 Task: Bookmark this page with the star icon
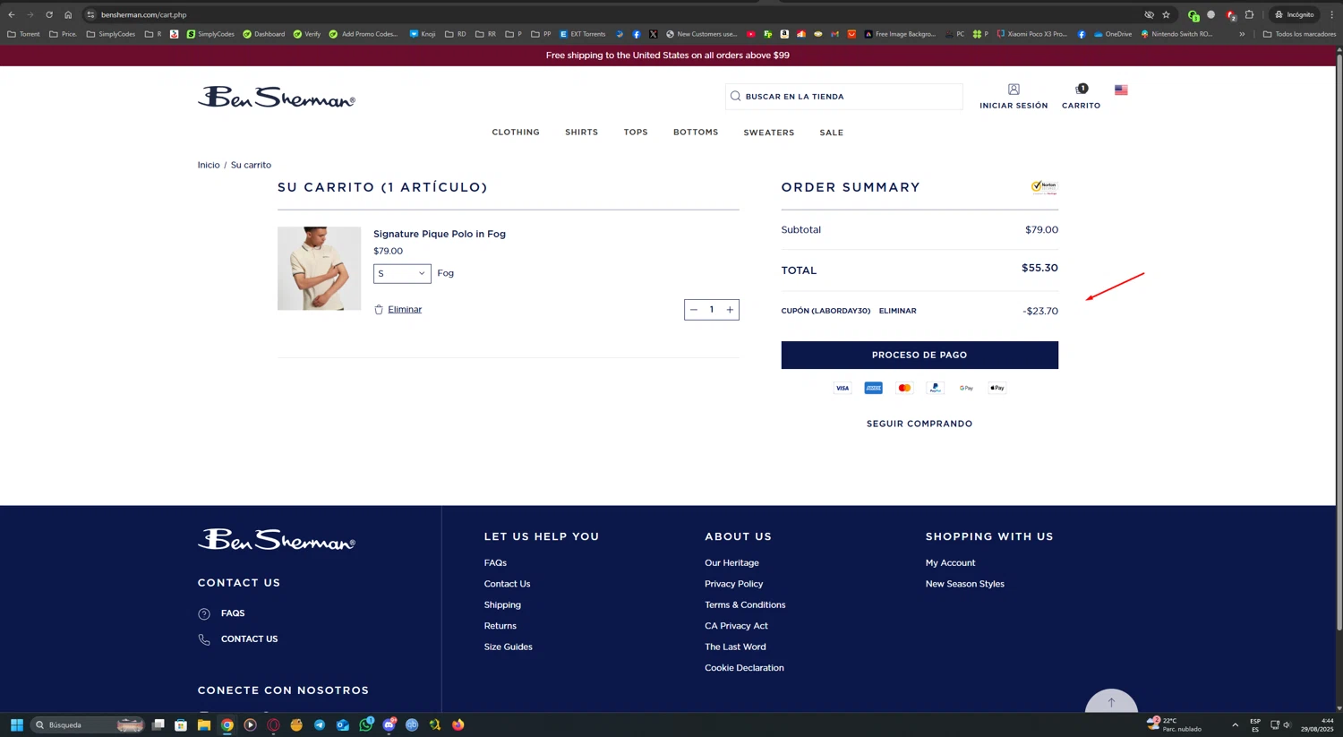(1166, 15)
